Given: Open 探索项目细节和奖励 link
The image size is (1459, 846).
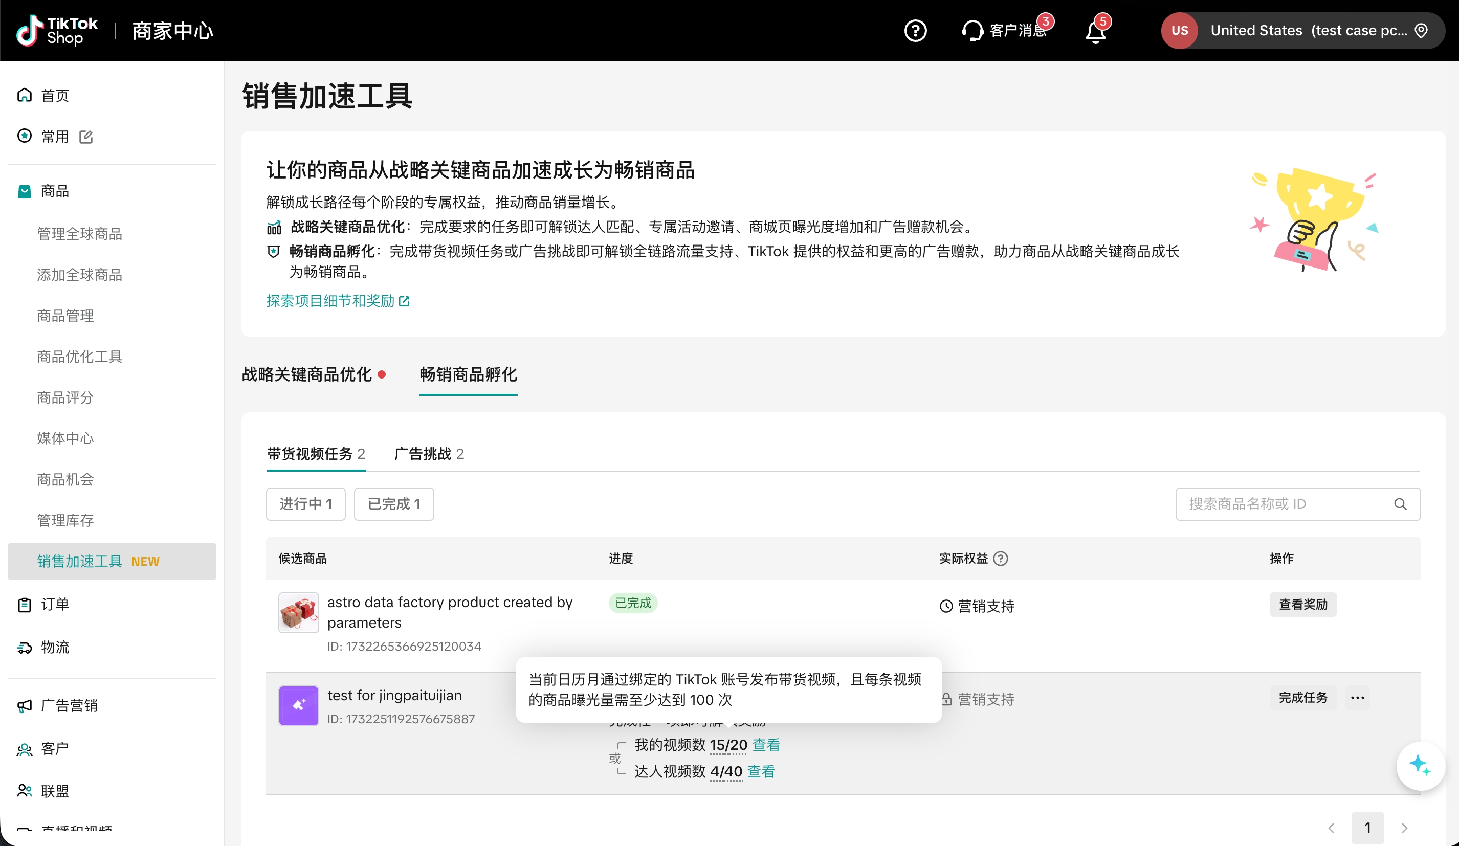Looking at the screenshot, I should pyautogui.click(x=338, y=301).
